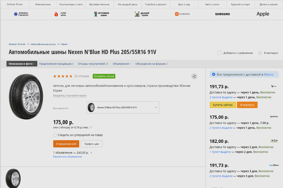
Task: Open the Xiaomi brand logo
Action: tap(182, 14)
